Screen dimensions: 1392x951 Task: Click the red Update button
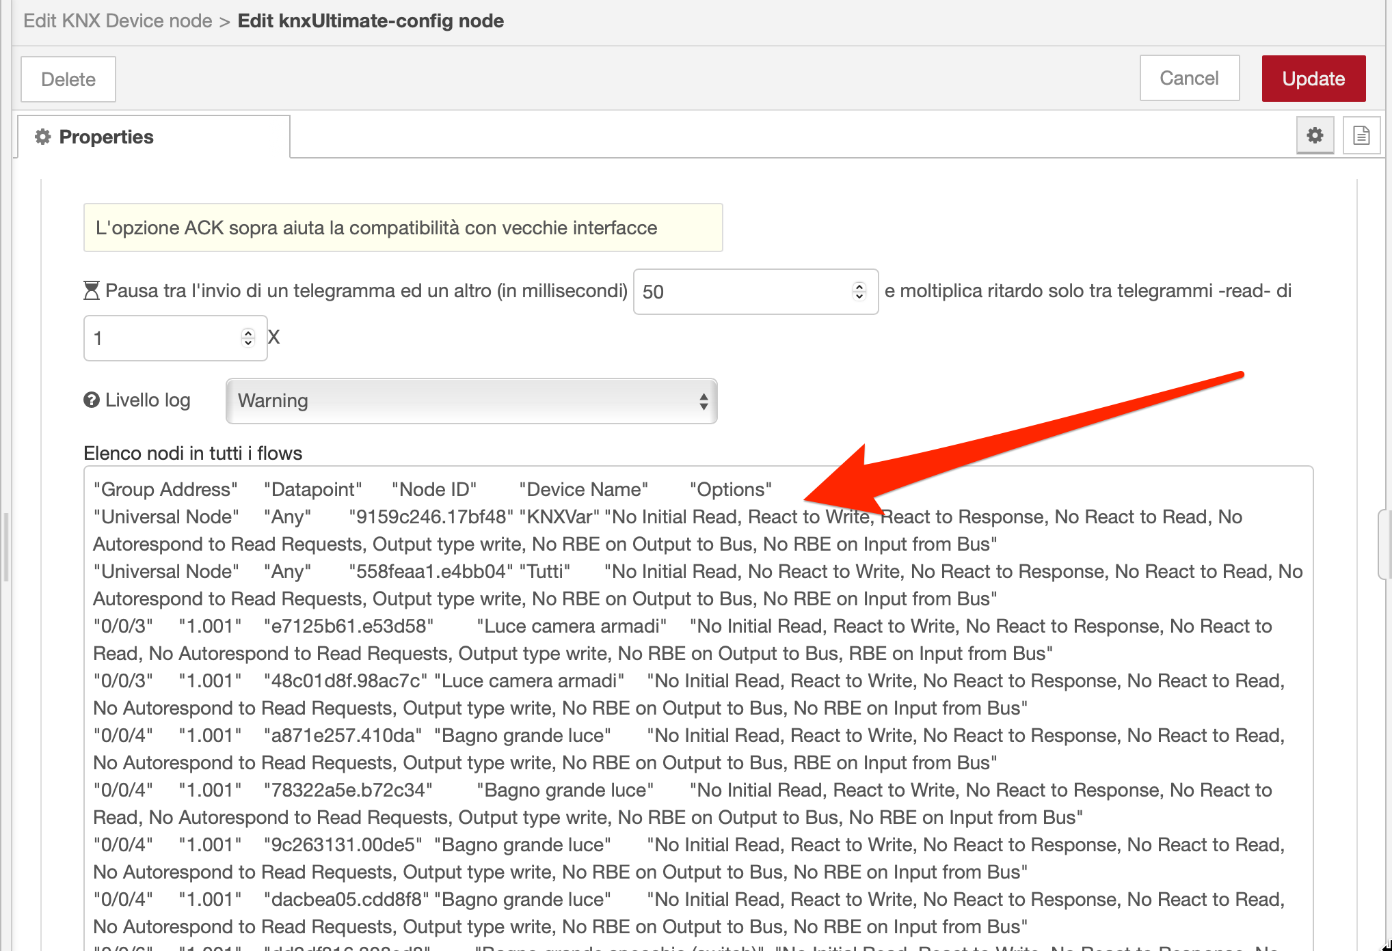tap(1313, 79)
